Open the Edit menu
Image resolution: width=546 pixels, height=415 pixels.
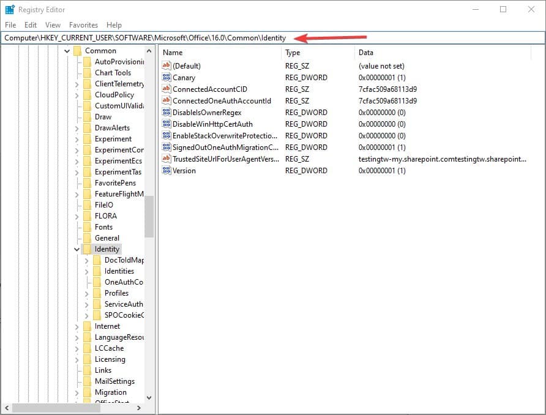[30, 25]
